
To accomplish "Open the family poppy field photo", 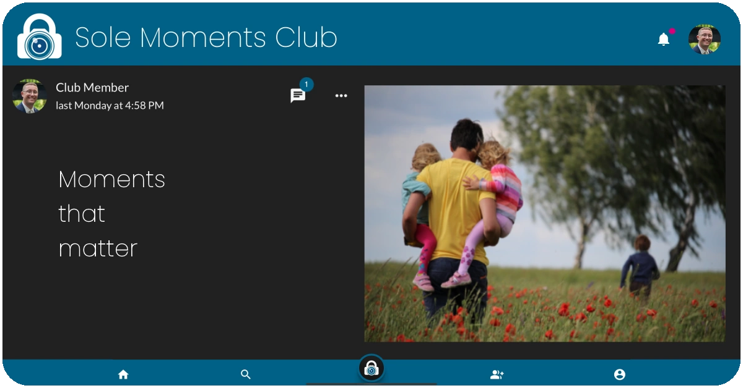I will tap(545, 214).
